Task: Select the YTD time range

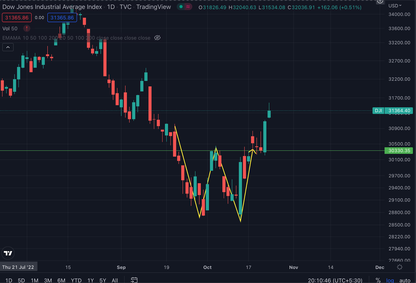Action: [x=76, y=280]
